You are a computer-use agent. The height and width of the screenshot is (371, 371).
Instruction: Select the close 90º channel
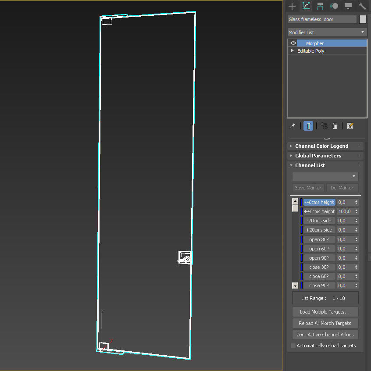coord(319,285)
